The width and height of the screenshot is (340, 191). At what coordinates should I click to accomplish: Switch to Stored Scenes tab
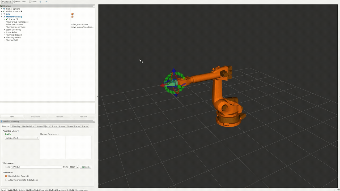[58, 126]
